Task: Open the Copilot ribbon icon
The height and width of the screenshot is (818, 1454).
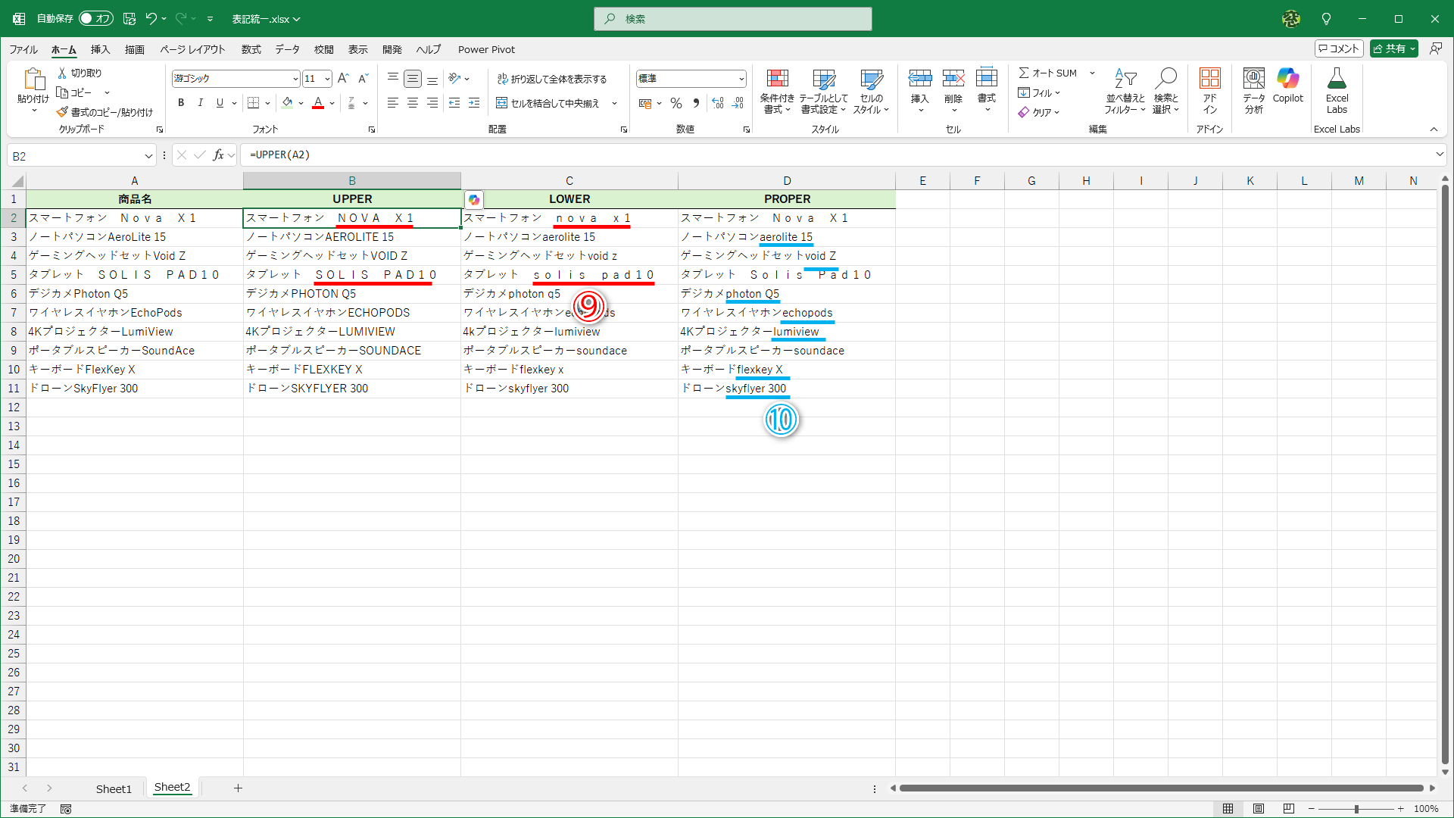Action: (1287, 80)
